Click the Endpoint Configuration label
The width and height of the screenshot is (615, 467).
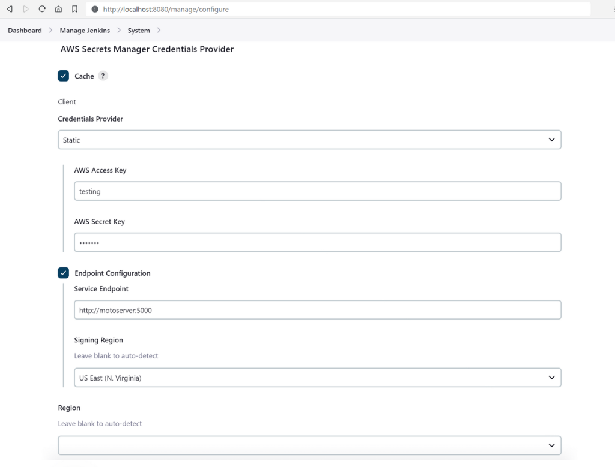[112, 273]
